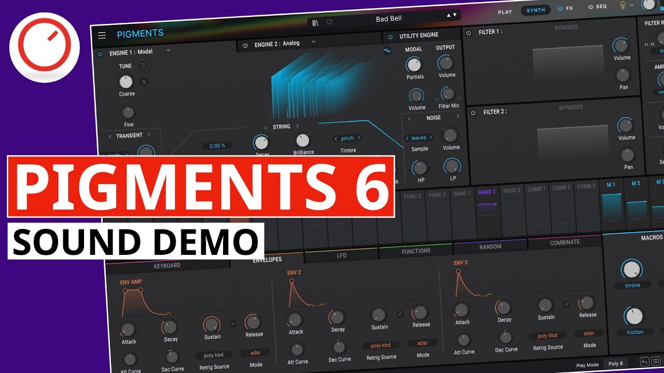Favorite the Bad Bell preset with heart icon
Image resolution: width=664 pixels, height=373 pixels.
pyautogui.click(x=329, y=22)
